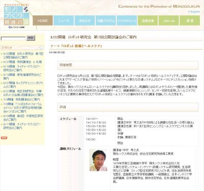Focus the sidebar search text field
The width and height of the screenshot is (204, 191).
(x=13, y=38)
